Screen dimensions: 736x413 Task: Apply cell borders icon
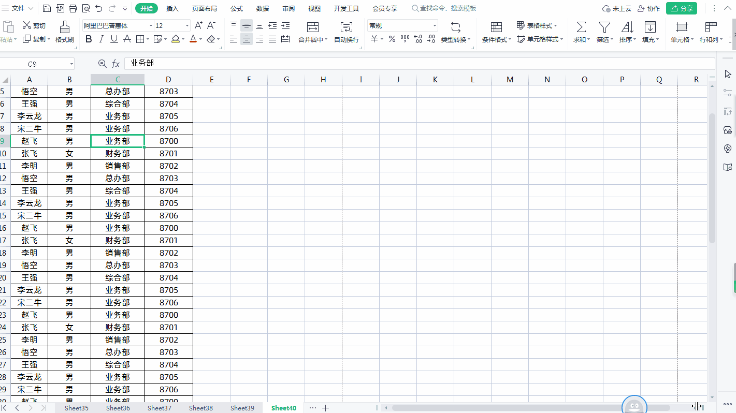pyautogui.click(x=140, y=39)
